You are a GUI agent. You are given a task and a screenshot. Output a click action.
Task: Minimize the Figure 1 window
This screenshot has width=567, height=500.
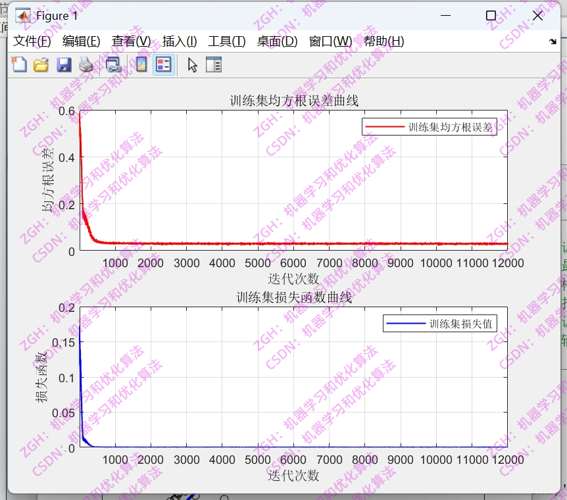pyautogui.click(x=445, y=16)
